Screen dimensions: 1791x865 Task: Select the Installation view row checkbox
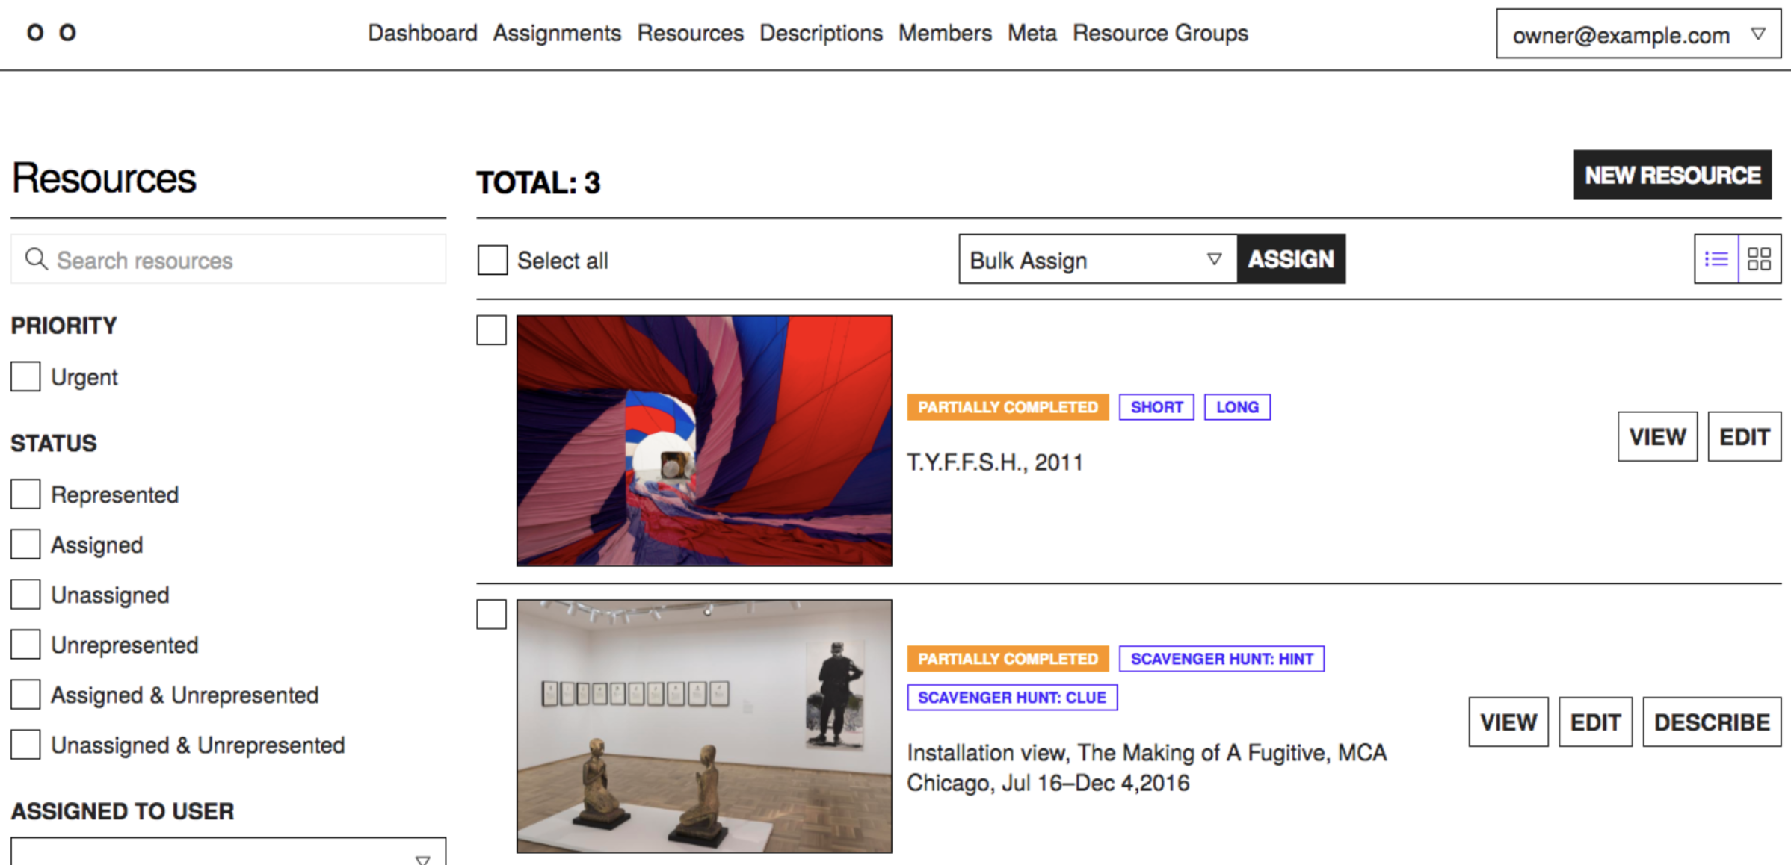(x=491, y=614)
